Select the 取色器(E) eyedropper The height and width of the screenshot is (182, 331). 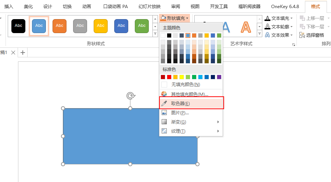point(191,103)
